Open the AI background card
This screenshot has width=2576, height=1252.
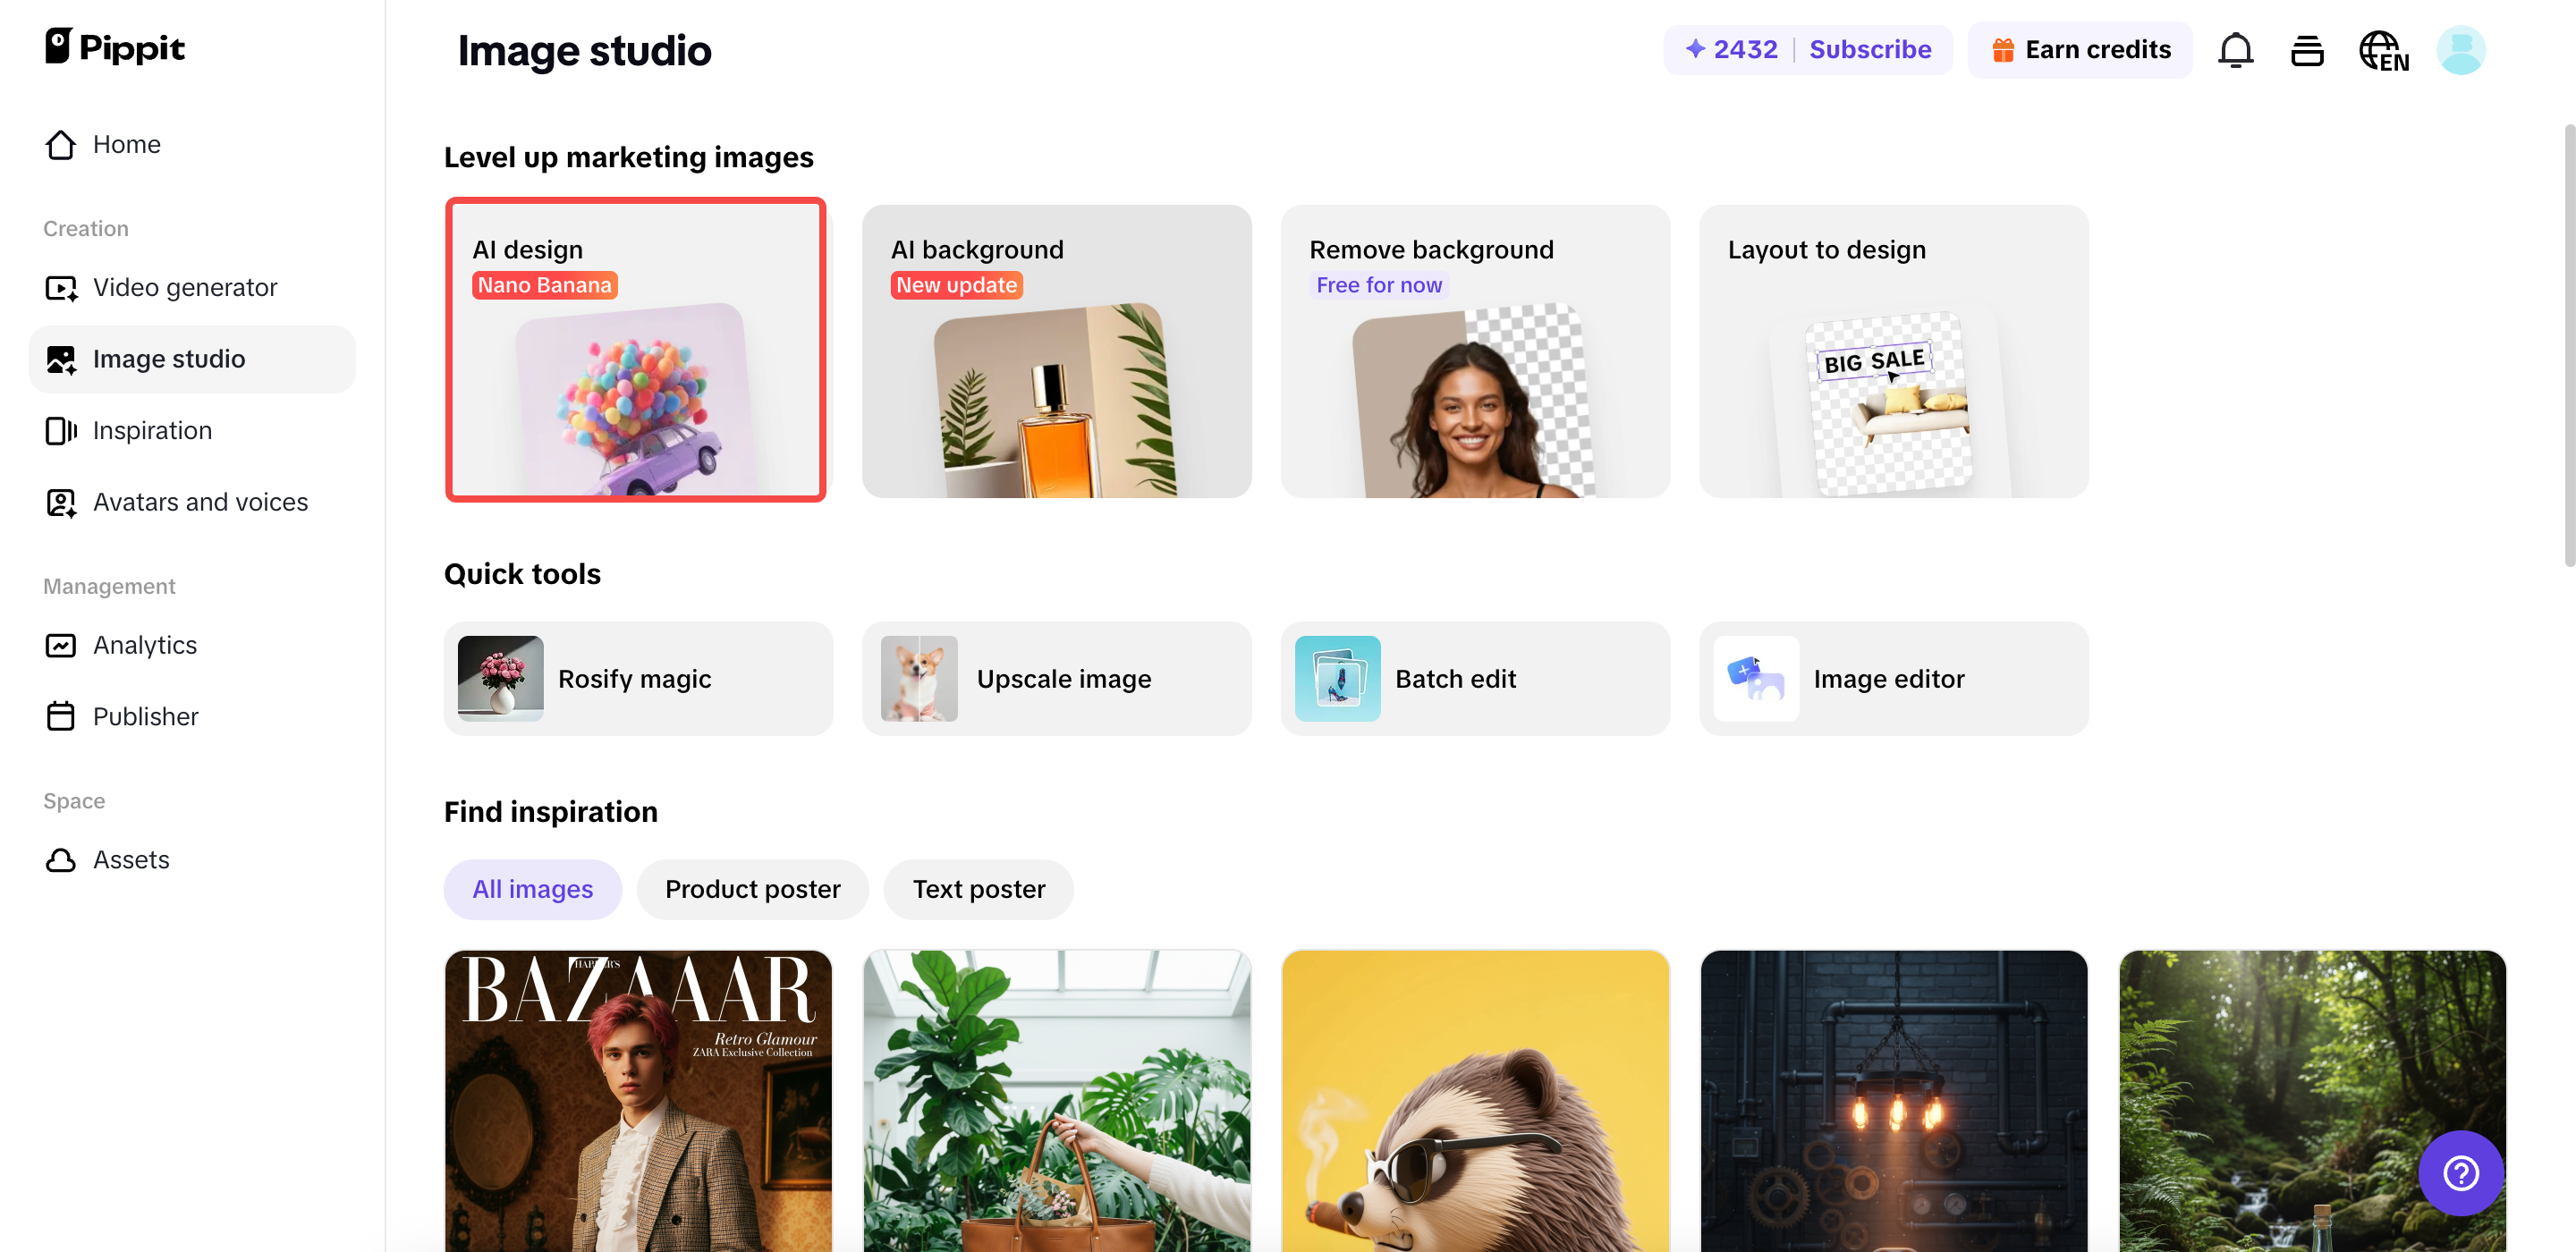(x=1056, y=351)
